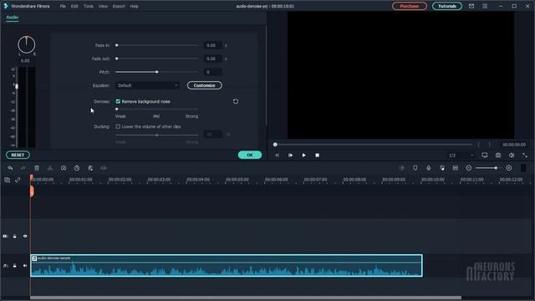The width and height of the screenshot is (535, 301).
Task: Take a snapshot with camera icon
Action: (x=498, y=156)
